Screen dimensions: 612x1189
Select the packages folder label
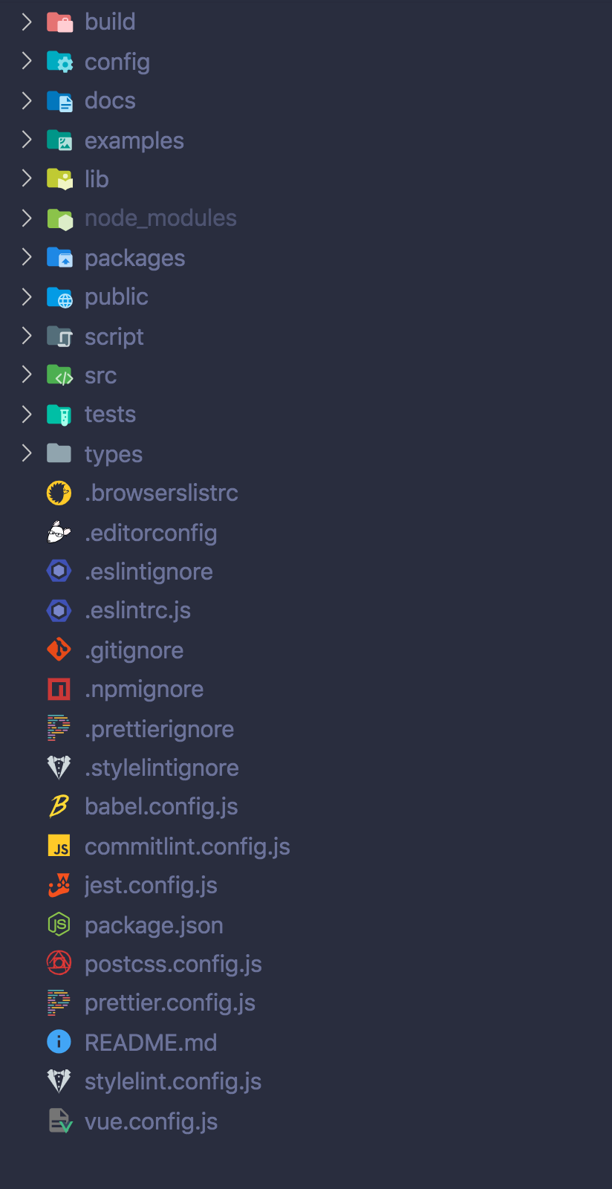click(134, 258)
